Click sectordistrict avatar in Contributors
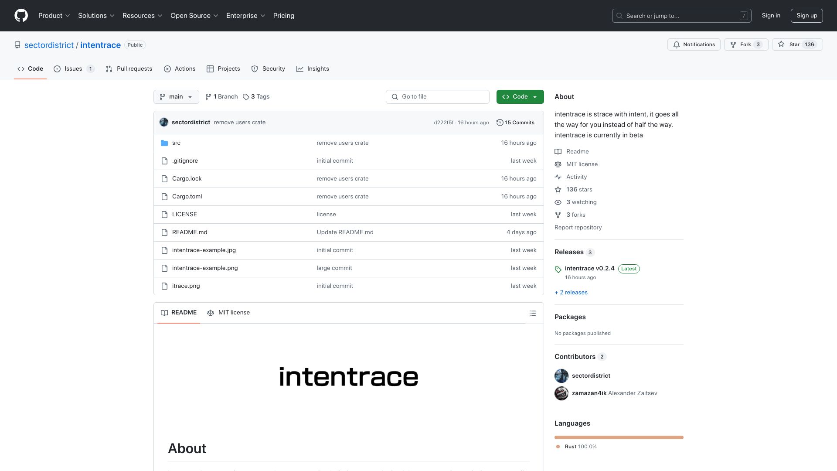This screenshot has width=837, height=471. tap(561, 376)
